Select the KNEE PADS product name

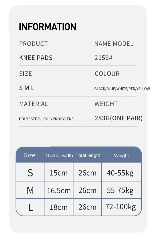[x=36, y=58]
